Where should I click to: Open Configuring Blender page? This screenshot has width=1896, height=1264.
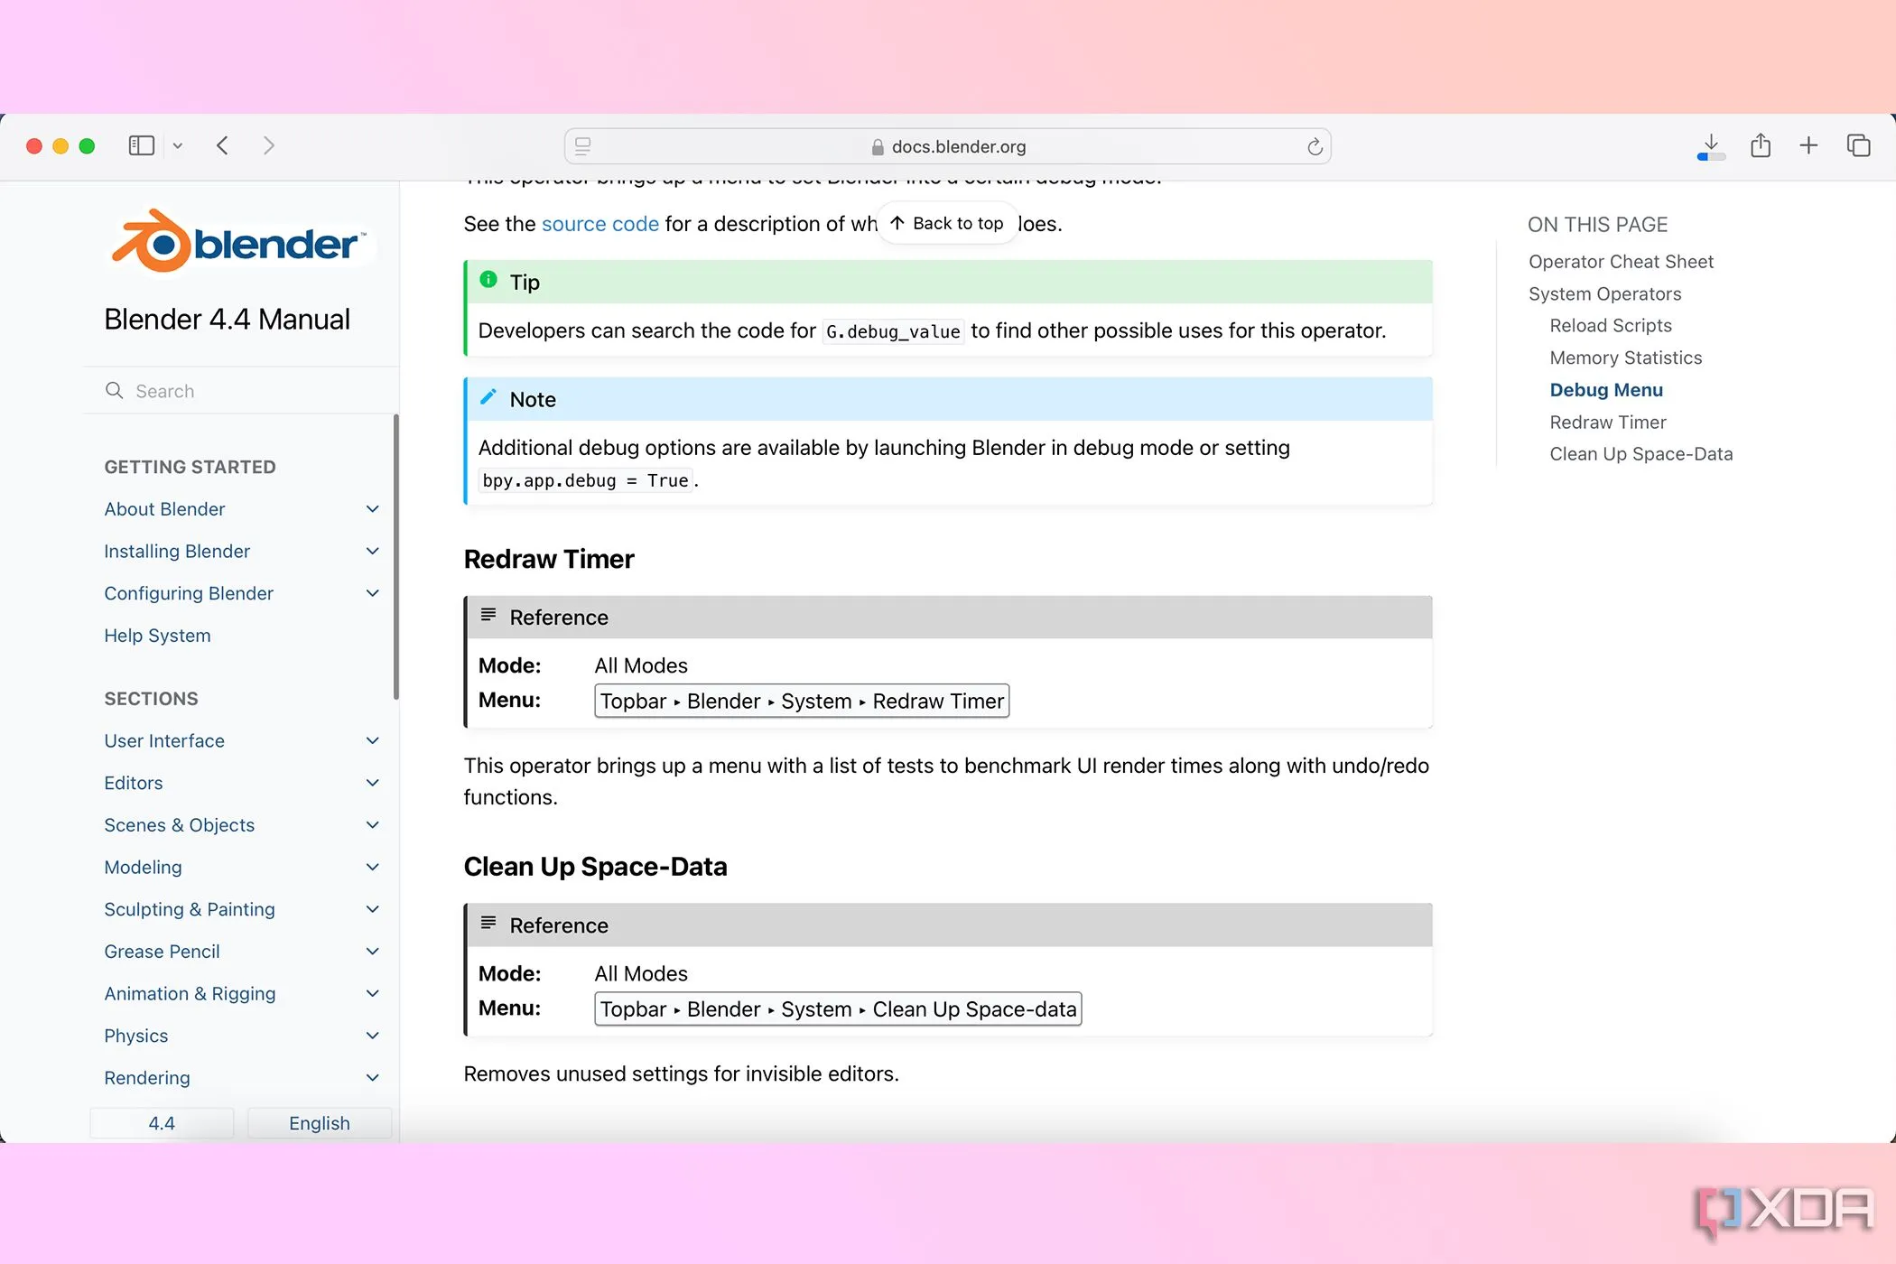click(x=189, y=593)
